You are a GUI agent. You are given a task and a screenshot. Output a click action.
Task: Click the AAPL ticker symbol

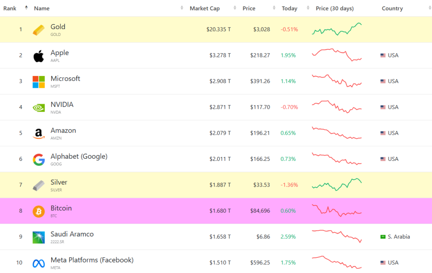coord(55,60)
